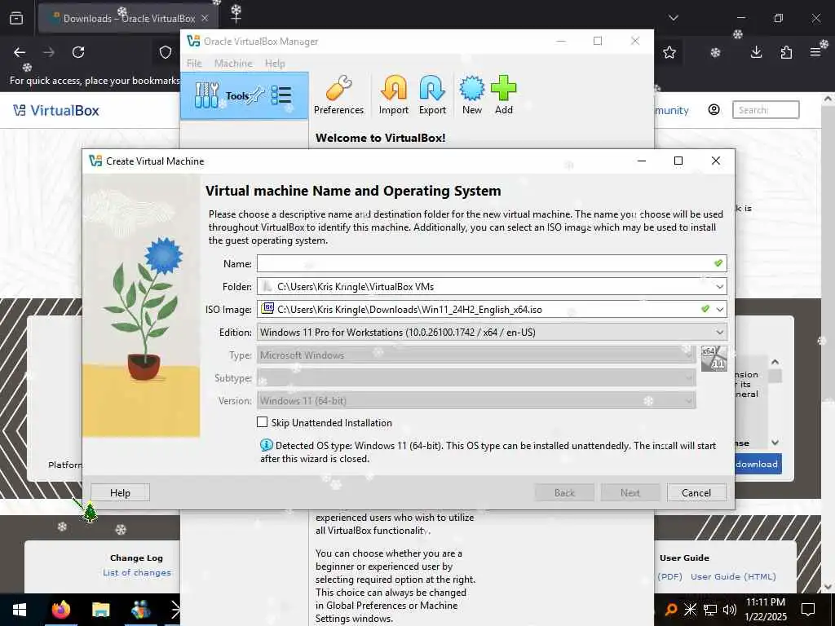
Task: Click the Export appliance icon
Action: (x=432, y=95)
